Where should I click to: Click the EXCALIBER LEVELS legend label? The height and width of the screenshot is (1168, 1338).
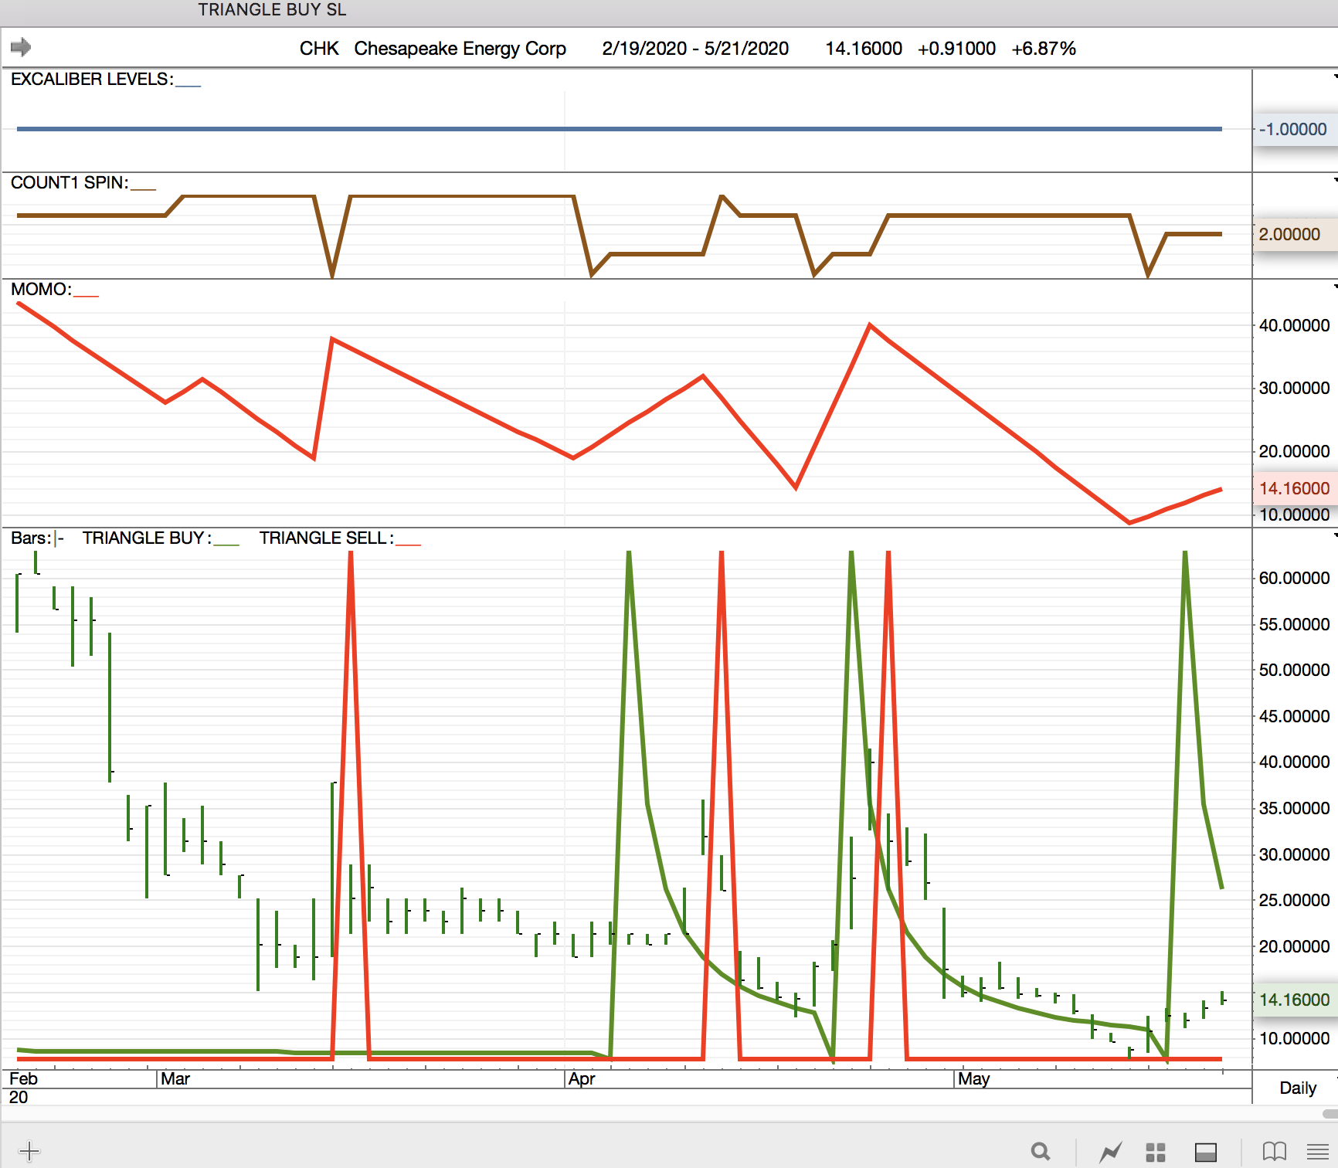(92, 79)
